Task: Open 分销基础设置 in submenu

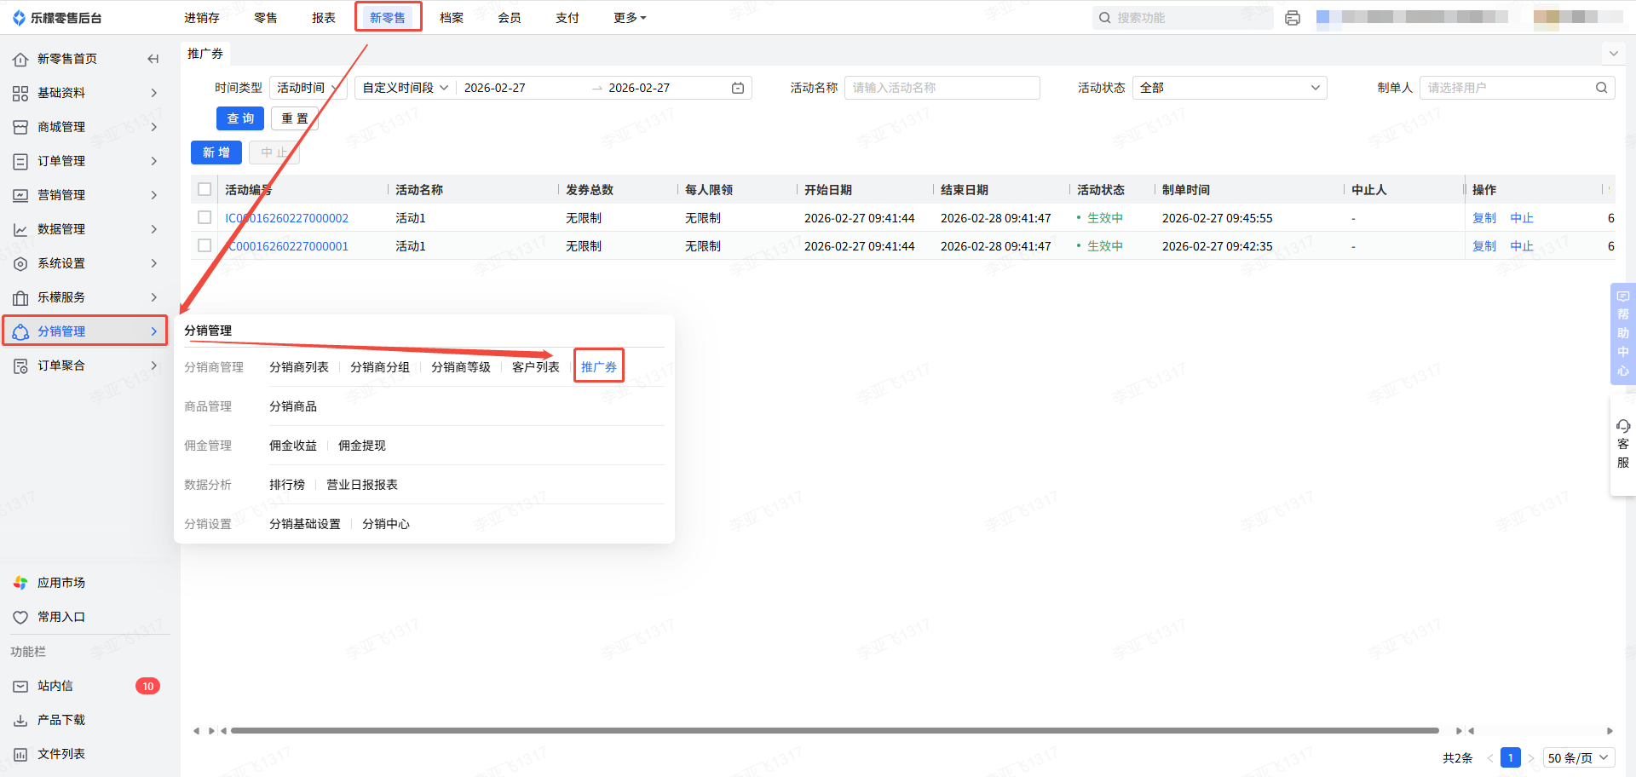Action: coord(305,524)
